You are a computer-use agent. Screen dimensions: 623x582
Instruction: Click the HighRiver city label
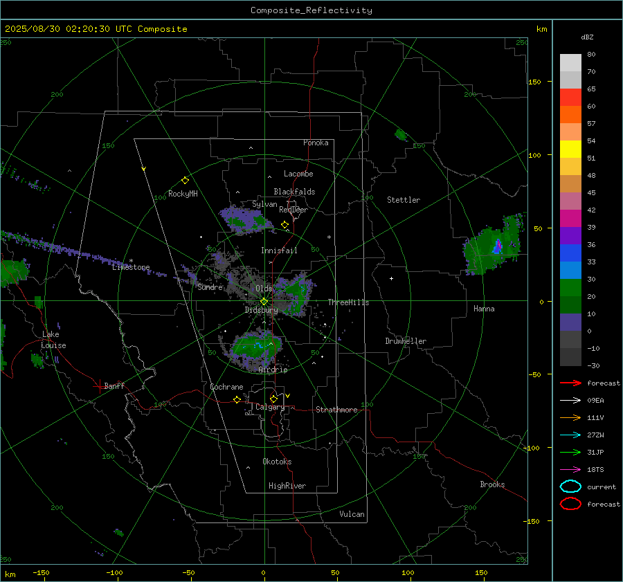coord(287,486)
